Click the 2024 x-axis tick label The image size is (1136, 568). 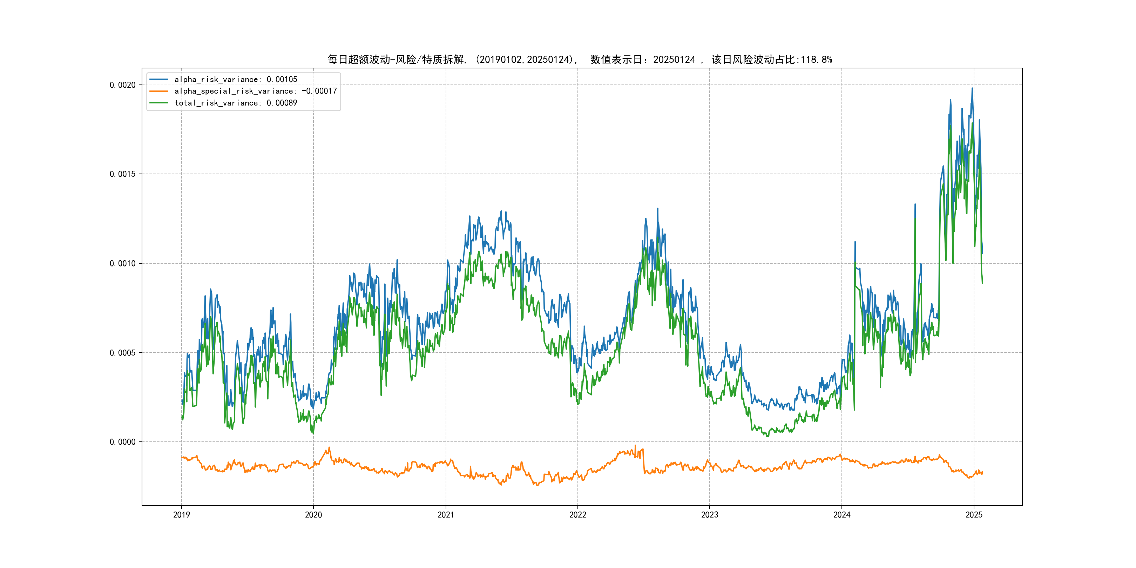pyautogui.click(x=841, y=515)
